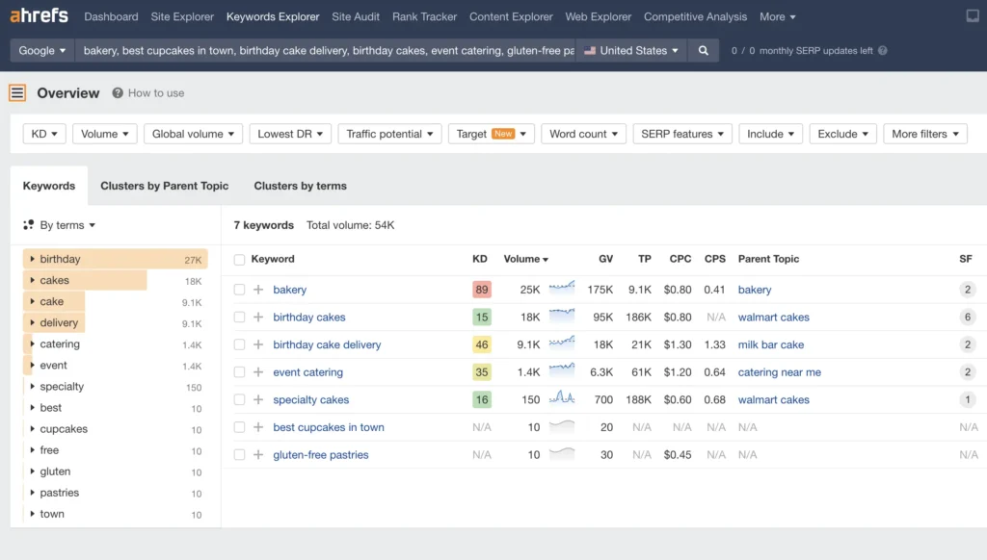Open SF badge 1 for specialty cakes
This screenshot has width=987, height=560.
pos(968,399)
